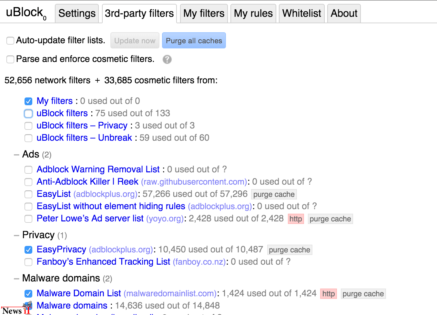Viewport: 437px width, 315px height.
Task: Open the My filters link
Action: pos(55,101)
